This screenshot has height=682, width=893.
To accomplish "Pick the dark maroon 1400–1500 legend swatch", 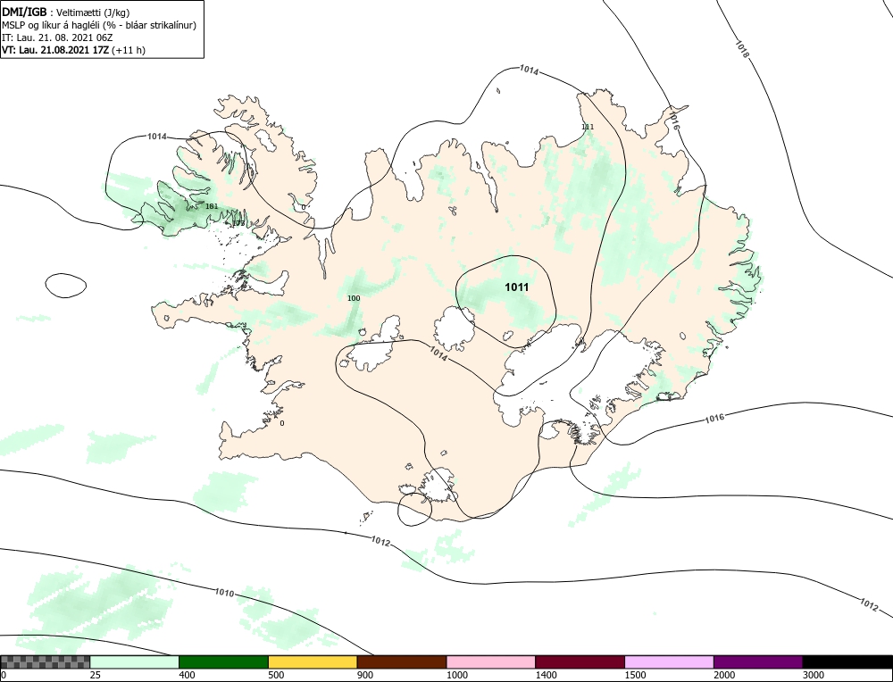I will 580,662.
